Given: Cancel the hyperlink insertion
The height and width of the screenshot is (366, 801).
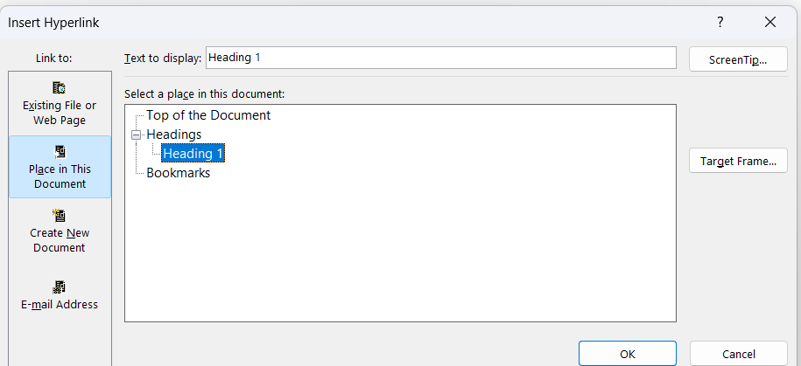Looking at the screenshot, I should [x=738, y=354].
